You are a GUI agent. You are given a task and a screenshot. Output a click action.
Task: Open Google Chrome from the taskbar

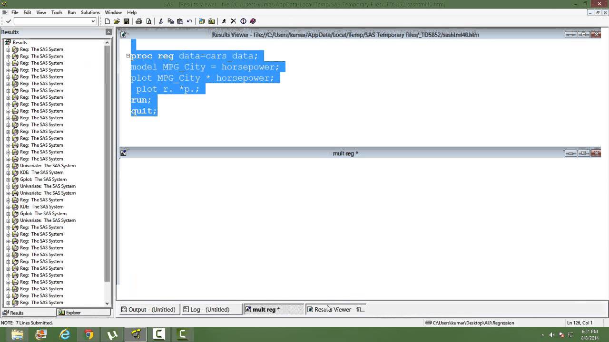point(88,335)
